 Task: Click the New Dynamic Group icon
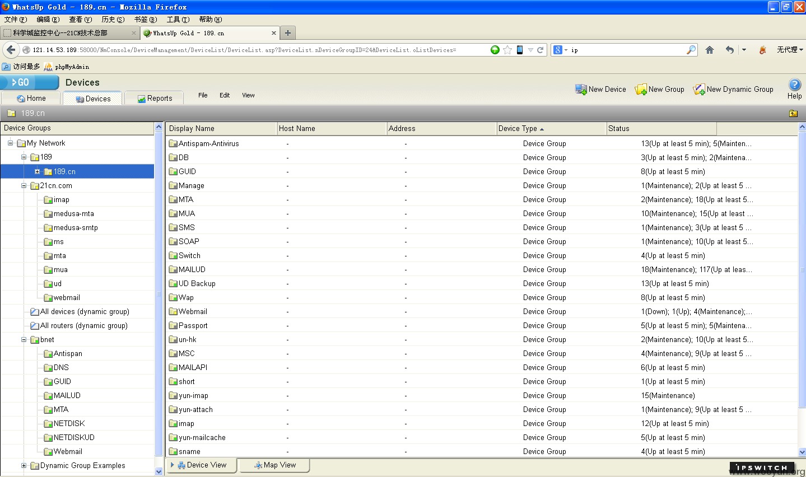click(699, 90)
